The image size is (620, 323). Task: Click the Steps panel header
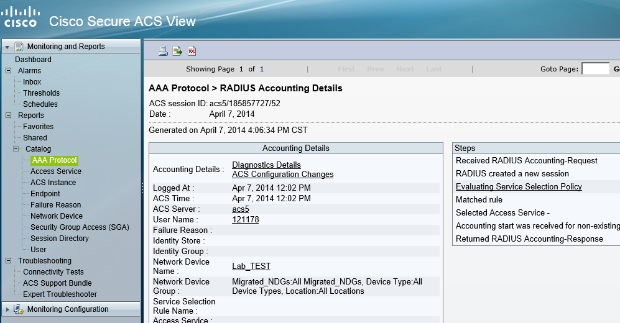click(537, 148)
